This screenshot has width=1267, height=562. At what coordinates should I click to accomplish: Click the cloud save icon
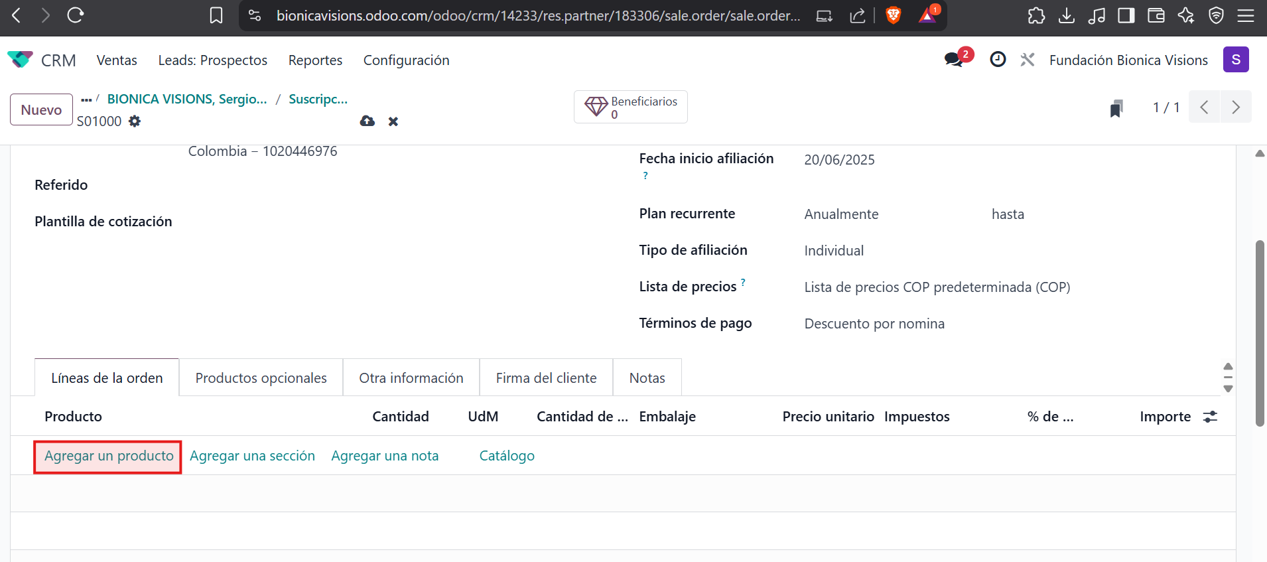pos(367,121)
